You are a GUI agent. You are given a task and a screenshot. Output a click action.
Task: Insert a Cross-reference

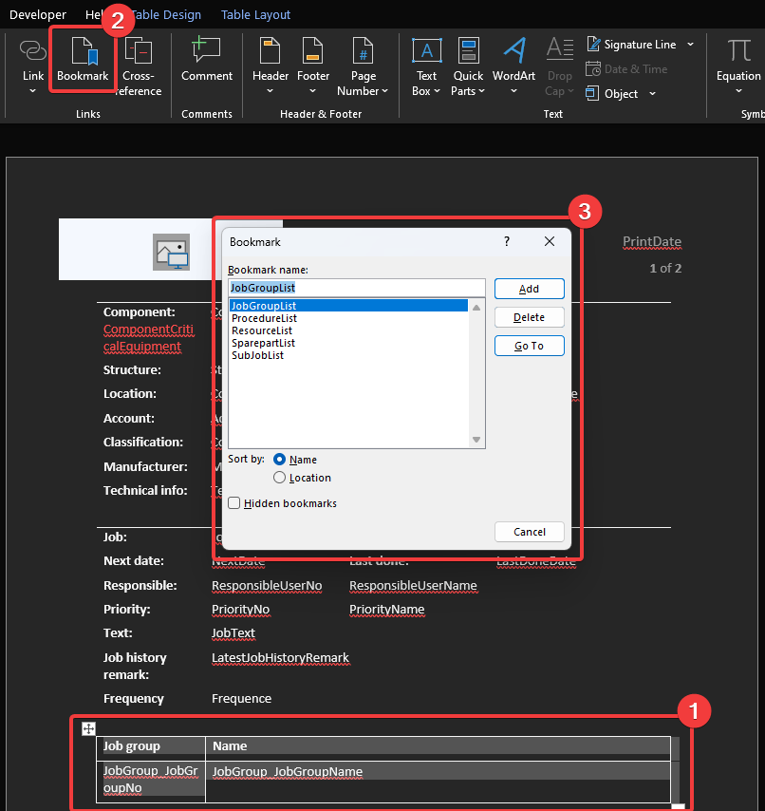point(138,66)
